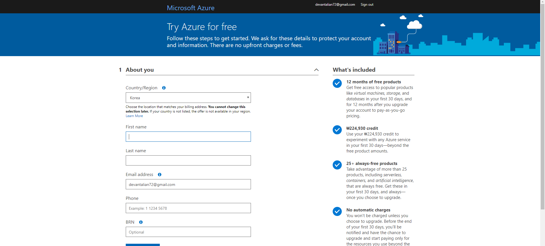
Task: Open the Country/Region dropdown showing Korea
Action: pyautogui.click(x=188, y=98)
